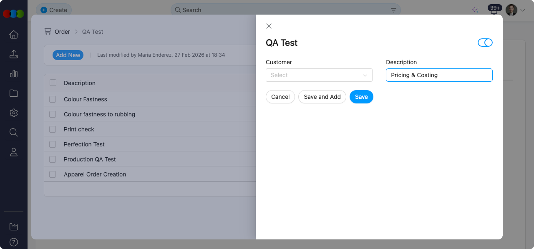534x249 pixels.
Task: Expand the account chevron next to the avatar
Action: [523, 10]
